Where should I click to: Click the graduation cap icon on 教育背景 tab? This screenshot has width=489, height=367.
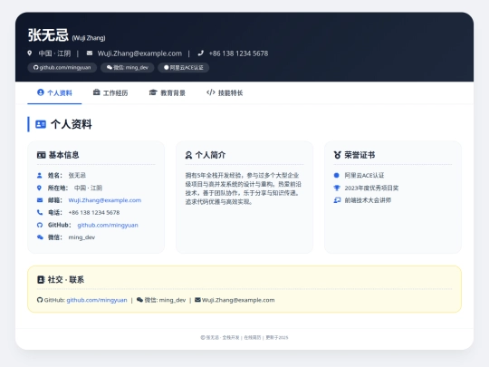pyautogui.click(x=153, y=92)
